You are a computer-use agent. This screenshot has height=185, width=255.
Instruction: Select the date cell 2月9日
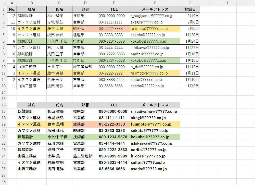point(190,16)
